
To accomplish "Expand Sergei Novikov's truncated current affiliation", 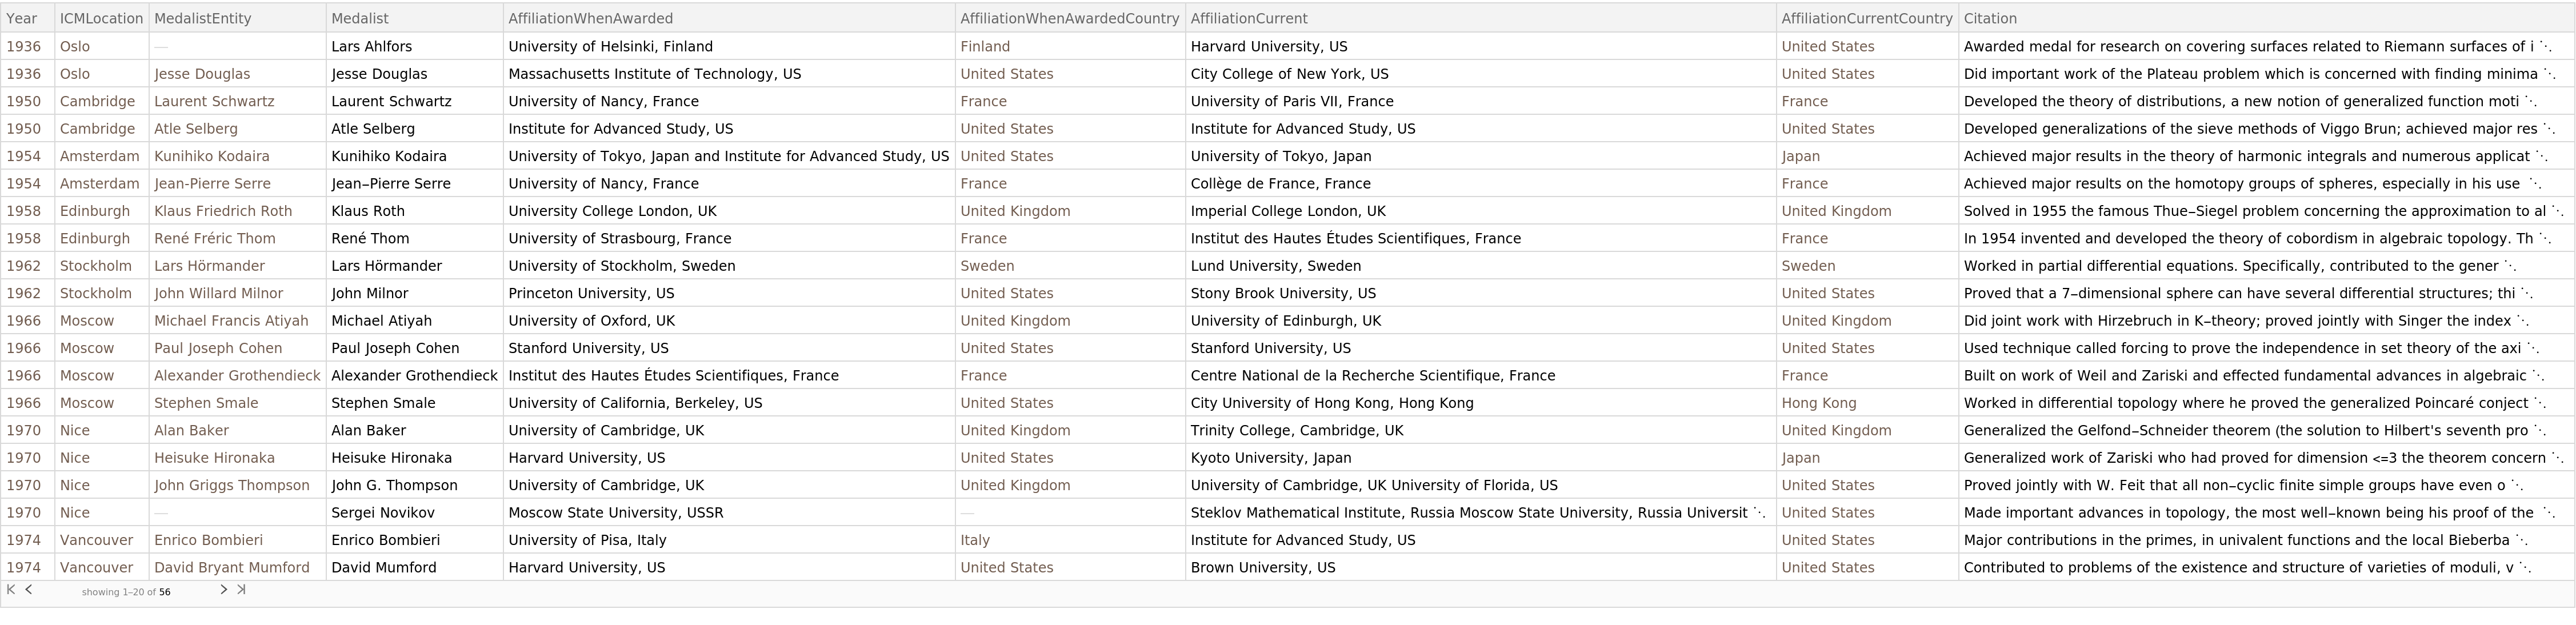I will pos(1759,513).
